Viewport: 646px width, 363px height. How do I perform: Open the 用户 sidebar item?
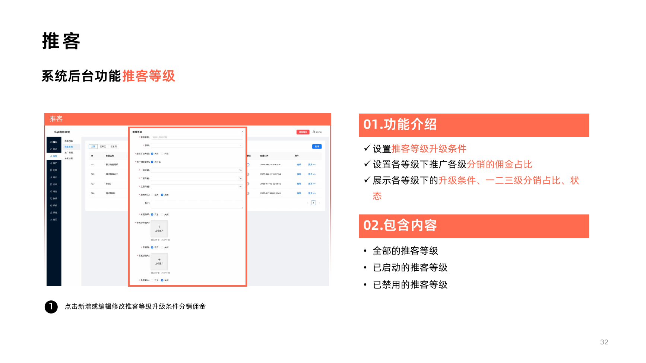point(54,178)
